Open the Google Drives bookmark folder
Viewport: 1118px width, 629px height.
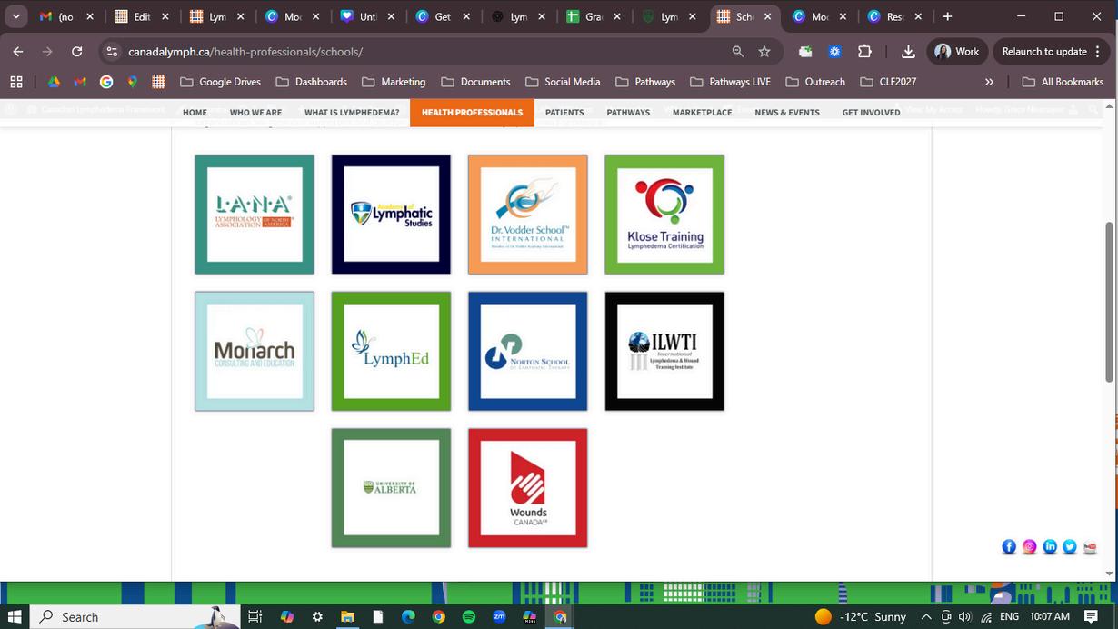220,82
